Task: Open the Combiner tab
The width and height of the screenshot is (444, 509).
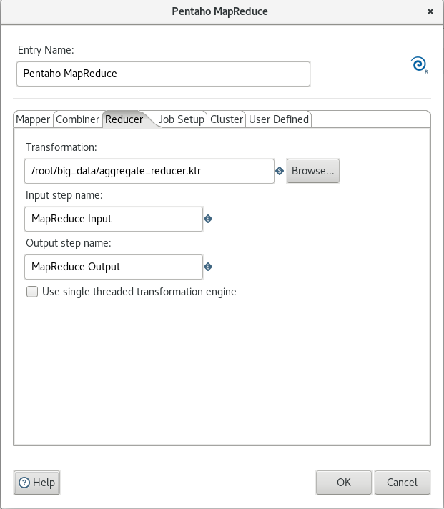Action: (x=77, y=119)
